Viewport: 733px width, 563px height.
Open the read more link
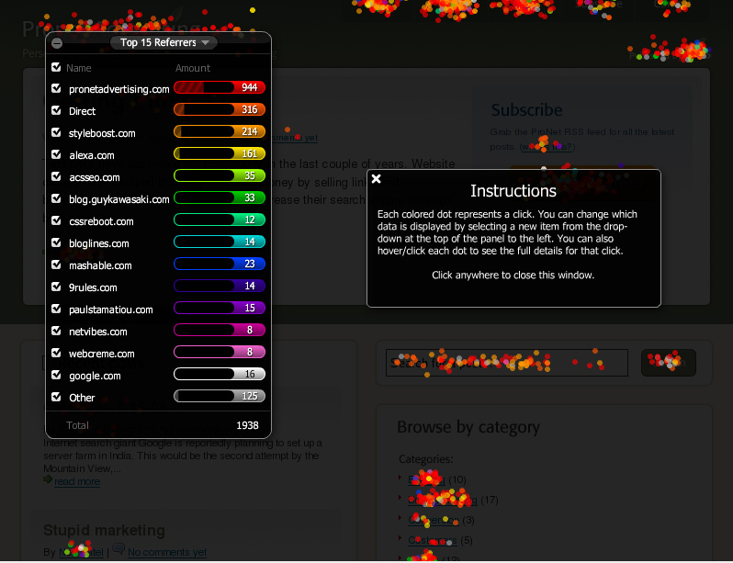77,481
